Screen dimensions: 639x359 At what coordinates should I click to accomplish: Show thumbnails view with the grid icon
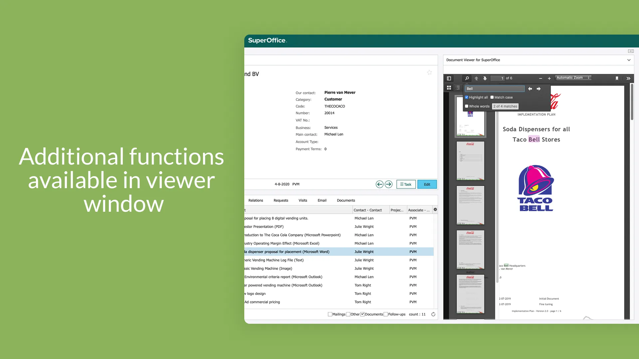tap(449, 88)
